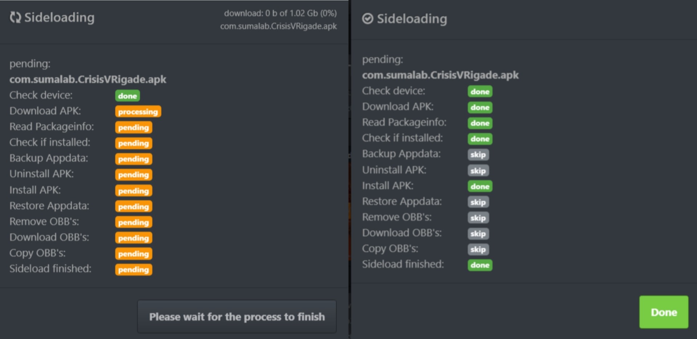Click the skip badge beside Download OBB's
Screen dimensions: 697x339
[478, 234]
